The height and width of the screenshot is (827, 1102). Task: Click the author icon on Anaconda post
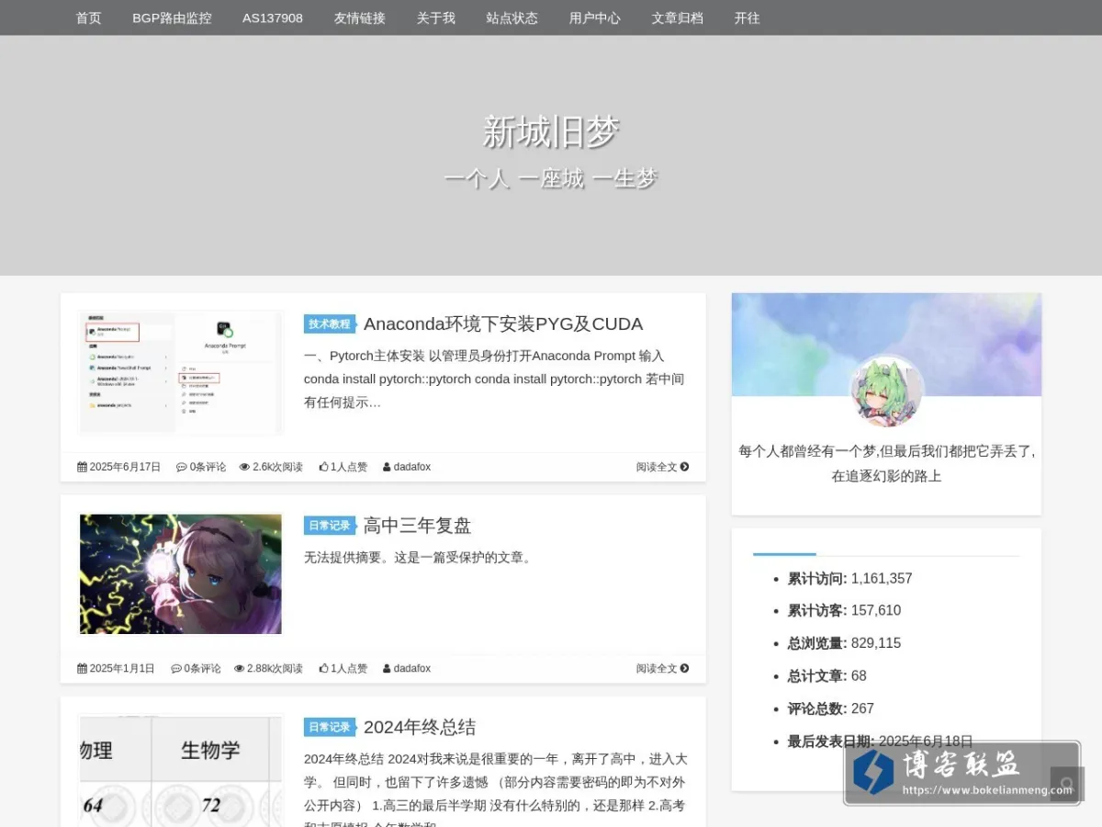(387, 467)
